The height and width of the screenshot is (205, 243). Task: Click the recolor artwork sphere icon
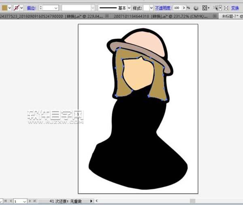(x=196, y=8)
